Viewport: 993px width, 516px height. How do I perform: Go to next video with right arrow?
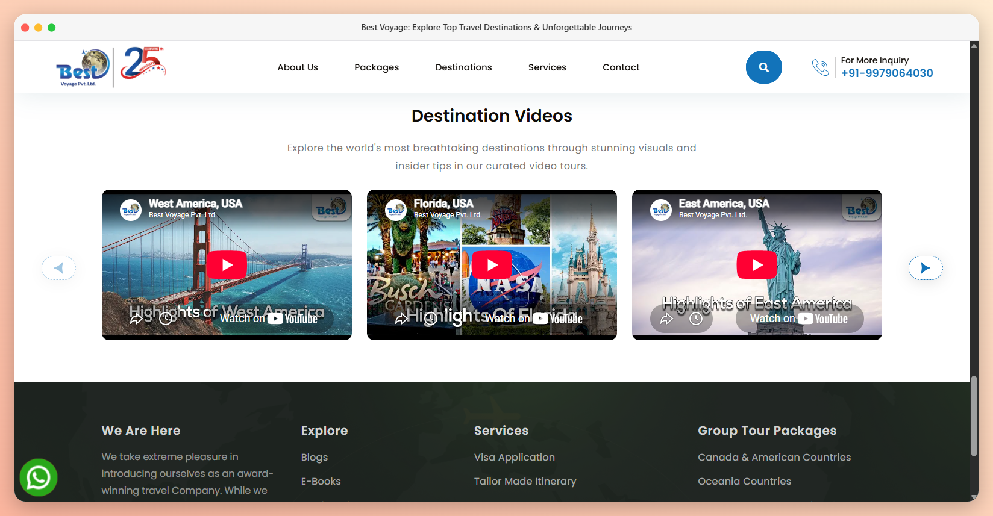pos(926,268)
